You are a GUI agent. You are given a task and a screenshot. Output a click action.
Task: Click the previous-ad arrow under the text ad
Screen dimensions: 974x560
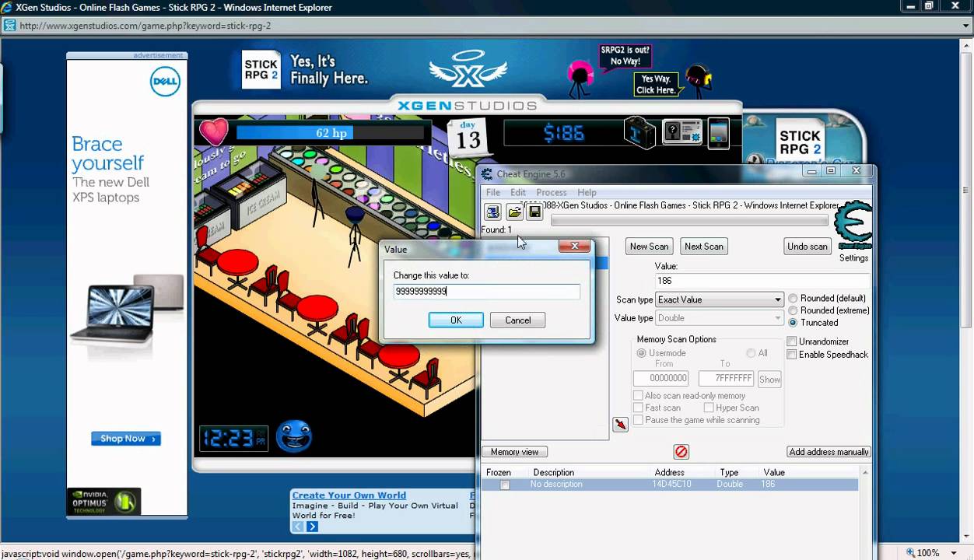(x=298, y=527)
